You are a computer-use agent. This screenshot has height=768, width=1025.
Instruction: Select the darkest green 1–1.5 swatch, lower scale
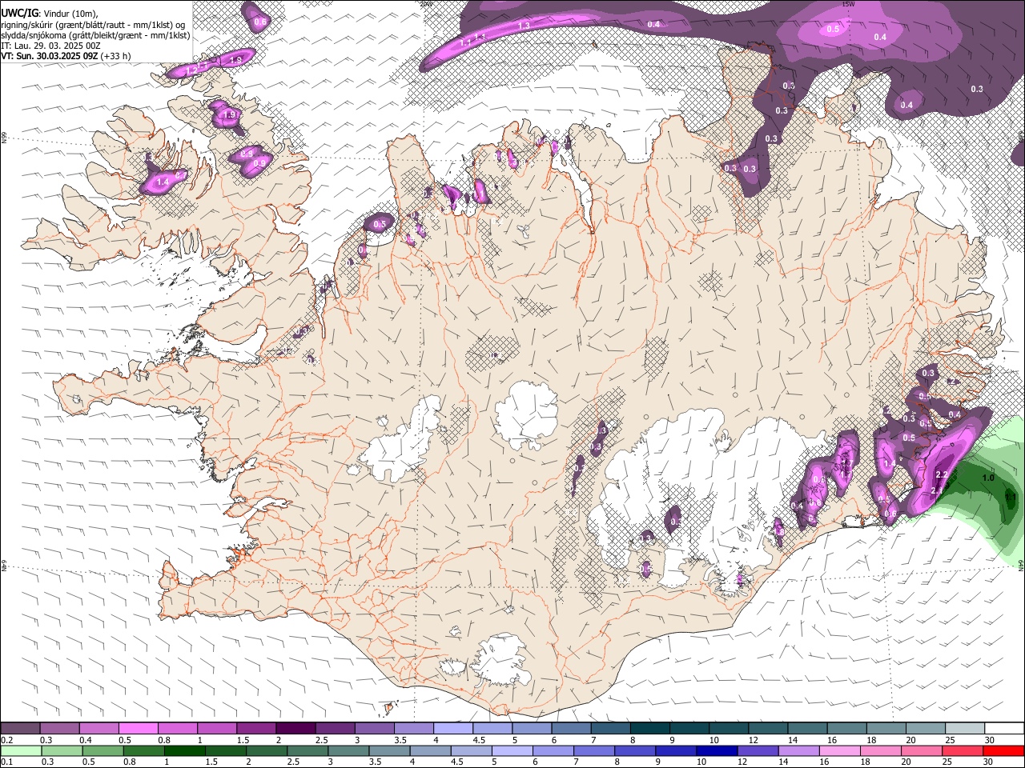pyautogui.click(x=184, y=750)
